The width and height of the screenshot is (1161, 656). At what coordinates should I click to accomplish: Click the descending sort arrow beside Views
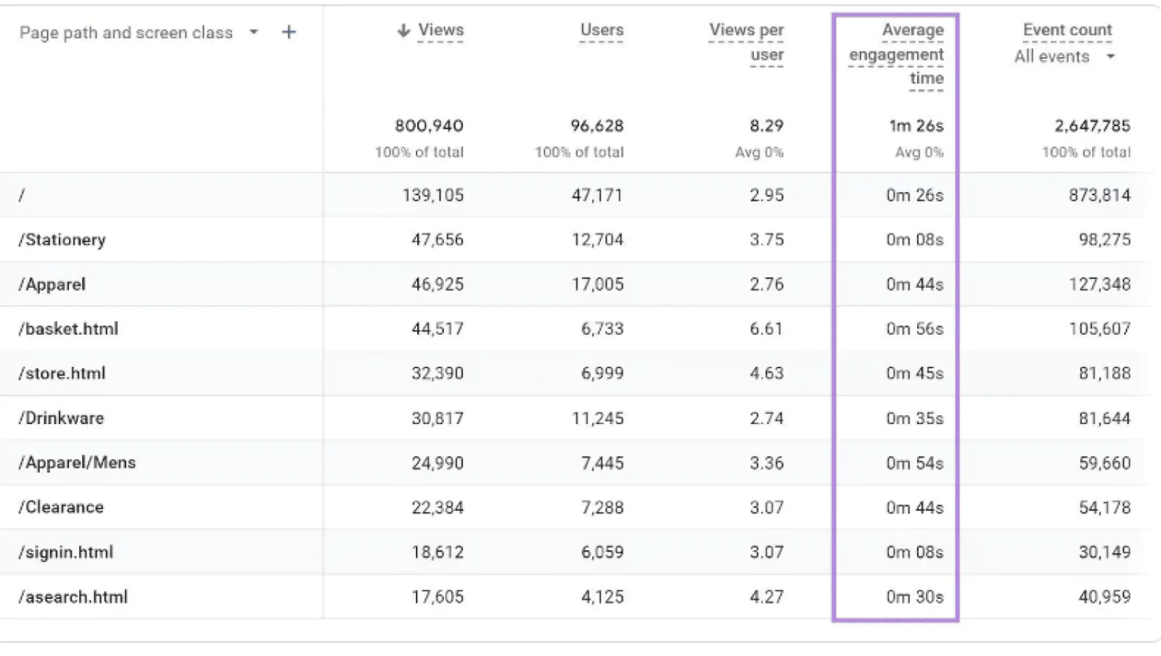pos(403,30)
